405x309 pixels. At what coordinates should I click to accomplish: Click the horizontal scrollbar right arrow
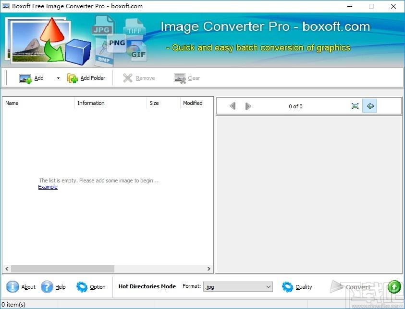209,269
